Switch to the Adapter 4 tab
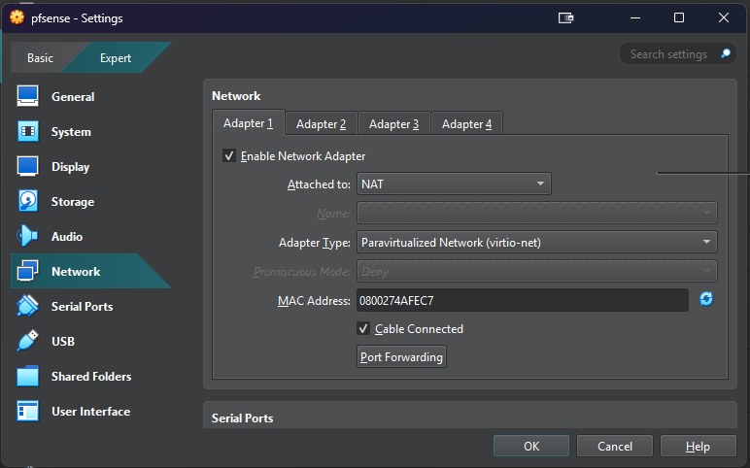 (466, 124)
